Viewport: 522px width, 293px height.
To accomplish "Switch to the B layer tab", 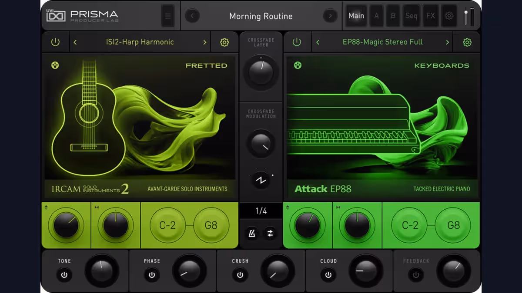I will pos(393,16).
